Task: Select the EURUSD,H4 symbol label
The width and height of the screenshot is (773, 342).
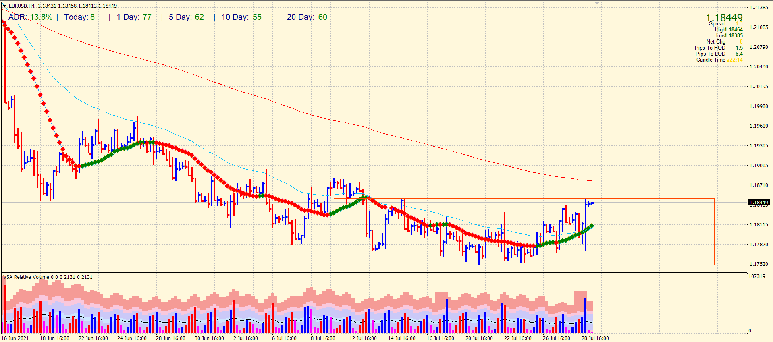Action: click(x=22, y=6)
